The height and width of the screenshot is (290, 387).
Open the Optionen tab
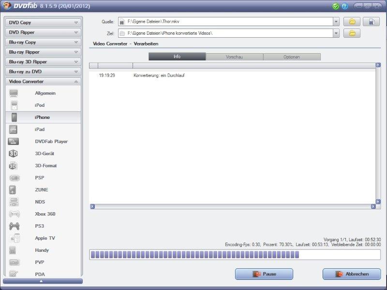(292, 57)
